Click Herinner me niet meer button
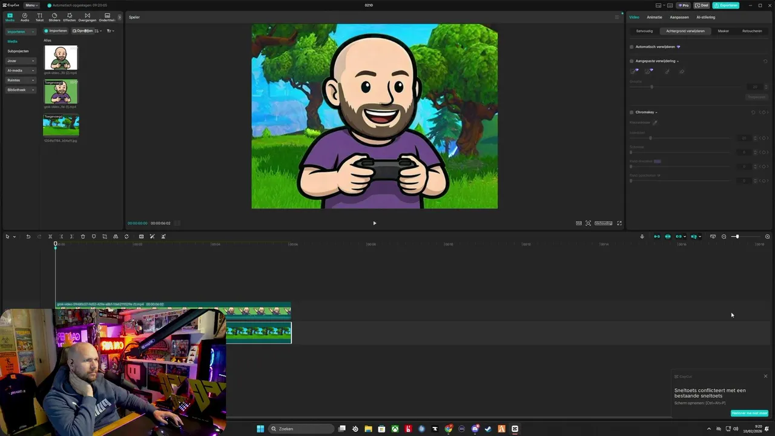This screenshot has height=436, width=775. 750,413
